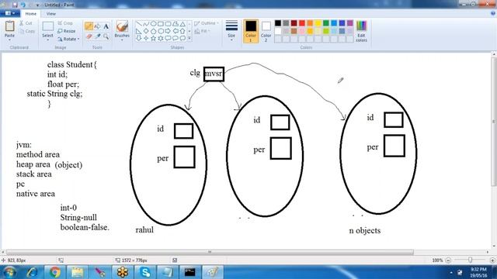Click the zoom out minus button
The width and height of the screenshot is (497, 279).
pos(448,260)
